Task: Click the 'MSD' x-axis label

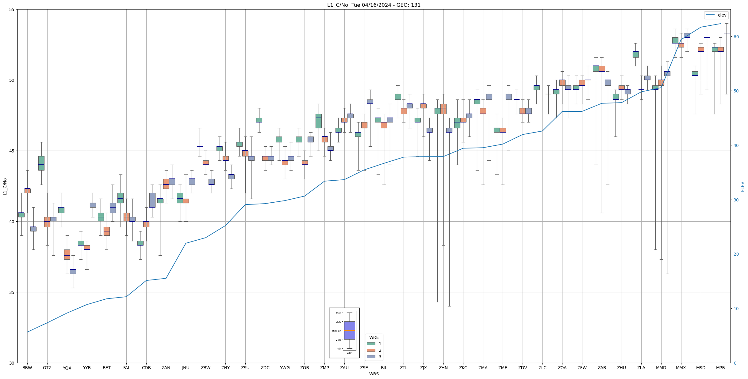Action: [701, 368]
